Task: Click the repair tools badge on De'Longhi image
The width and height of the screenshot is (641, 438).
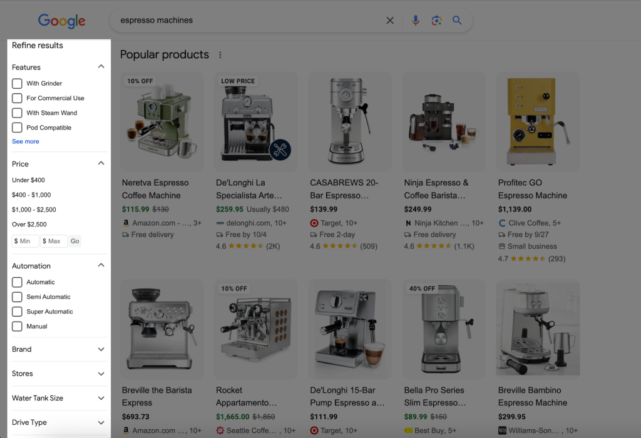Action: (280, 150)
